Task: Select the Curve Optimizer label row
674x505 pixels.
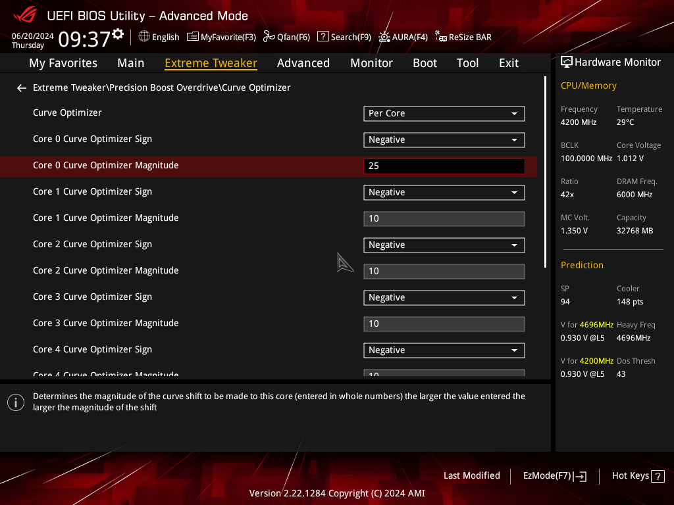Action: point(68,113)
